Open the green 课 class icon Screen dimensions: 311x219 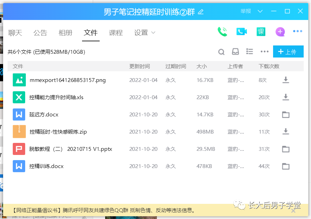point(261,32)
